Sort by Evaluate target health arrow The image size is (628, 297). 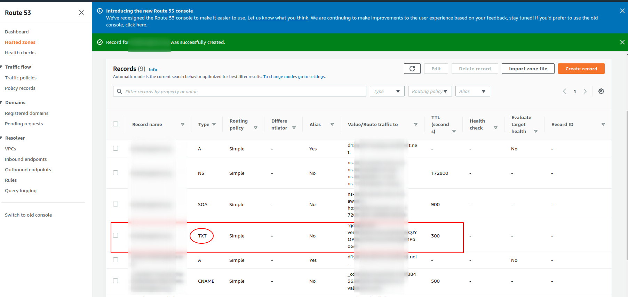click(536, 131)
